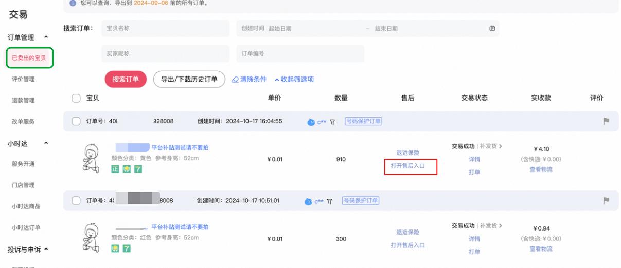
Task: Click 打开售后入口 for the ¥0.94 order
Action: click(x=407, y=245)
